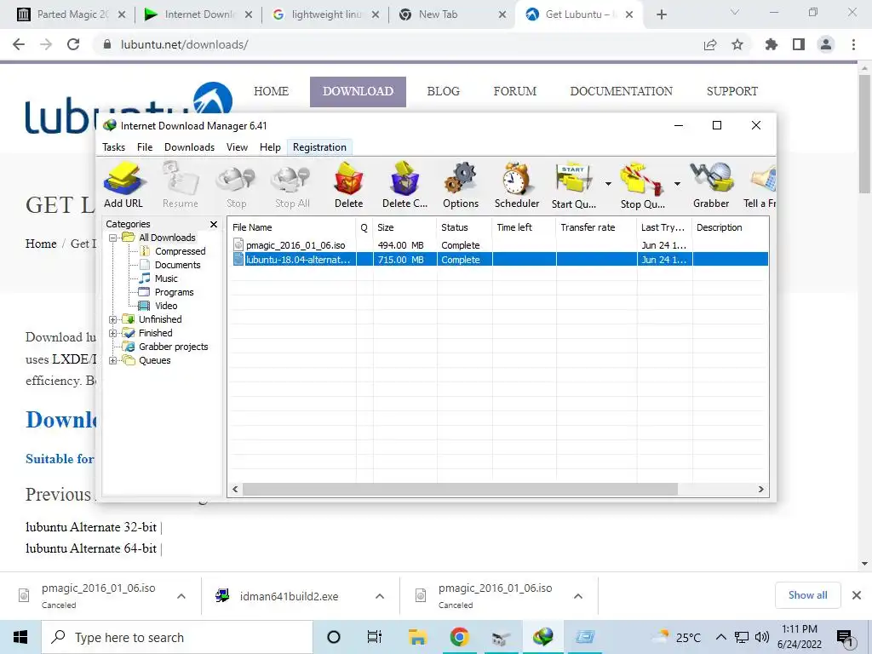
Task: Select the lubuntu-18.04-alternate download row
Action: click(x=499, y=260)
